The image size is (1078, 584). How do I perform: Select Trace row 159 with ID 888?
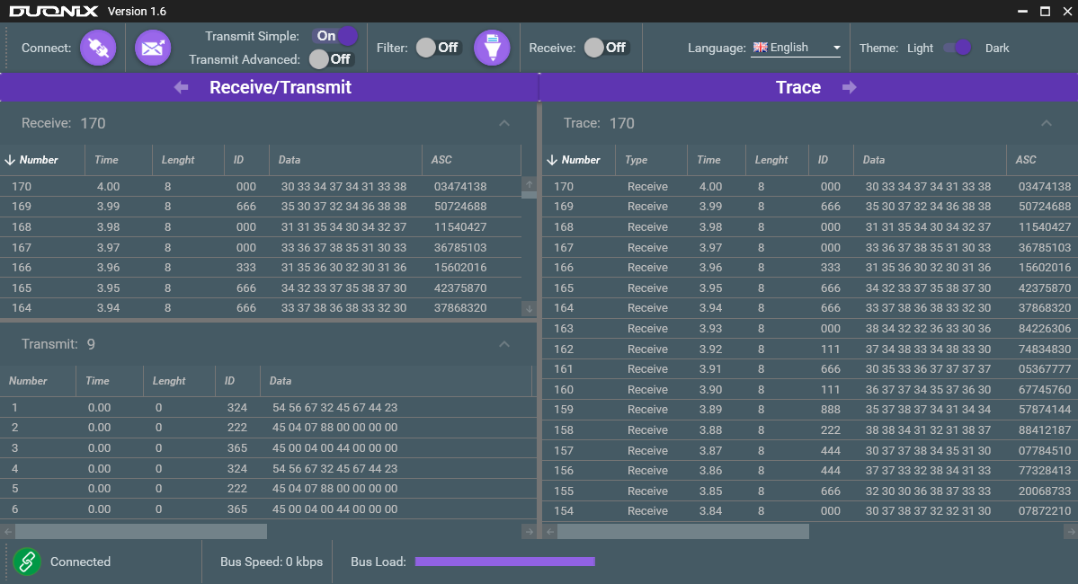810,410
